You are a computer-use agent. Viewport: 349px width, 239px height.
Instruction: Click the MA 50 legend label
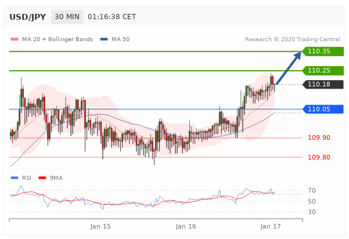[120, 39]
